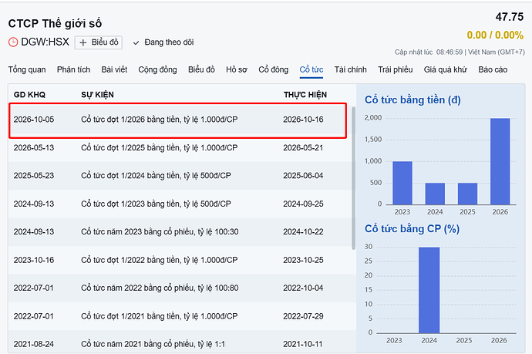This screenshot has height=354, width=532.
Task: Add chart with the Biểu đồ button
Action: click(99, 42)
